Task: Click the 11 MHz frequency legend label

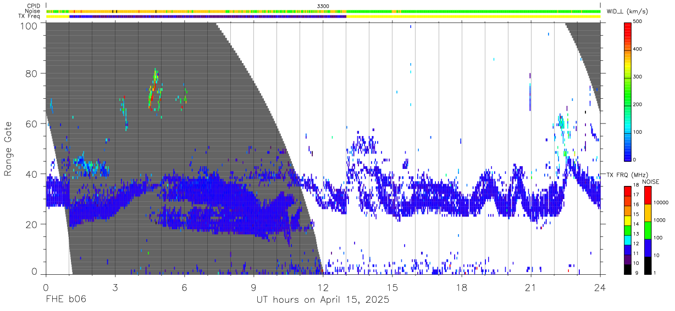Action: pos(637,253)
